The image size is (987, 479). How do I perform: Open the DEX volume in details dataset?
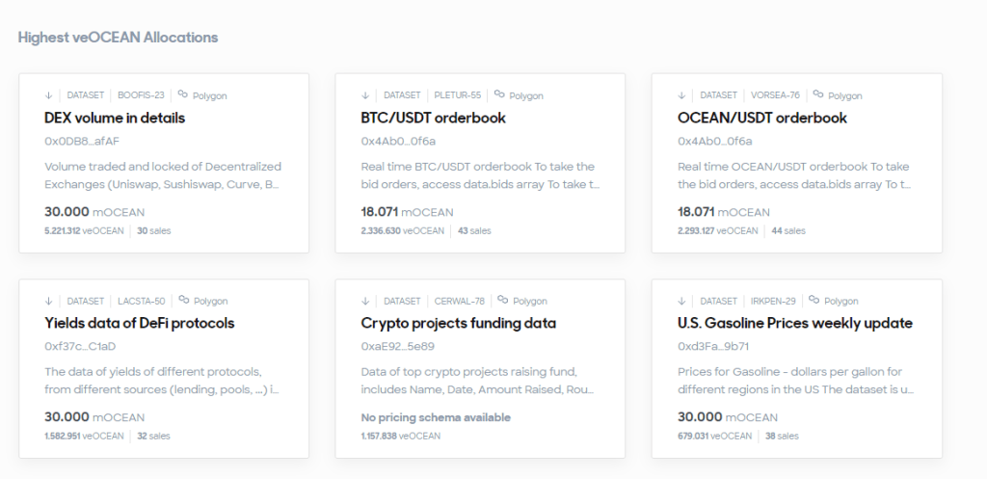click(x=115, y=118)
